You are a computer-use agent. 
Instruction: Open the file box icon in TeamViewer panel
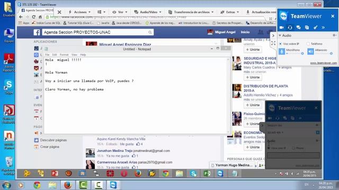pos(307,27)
